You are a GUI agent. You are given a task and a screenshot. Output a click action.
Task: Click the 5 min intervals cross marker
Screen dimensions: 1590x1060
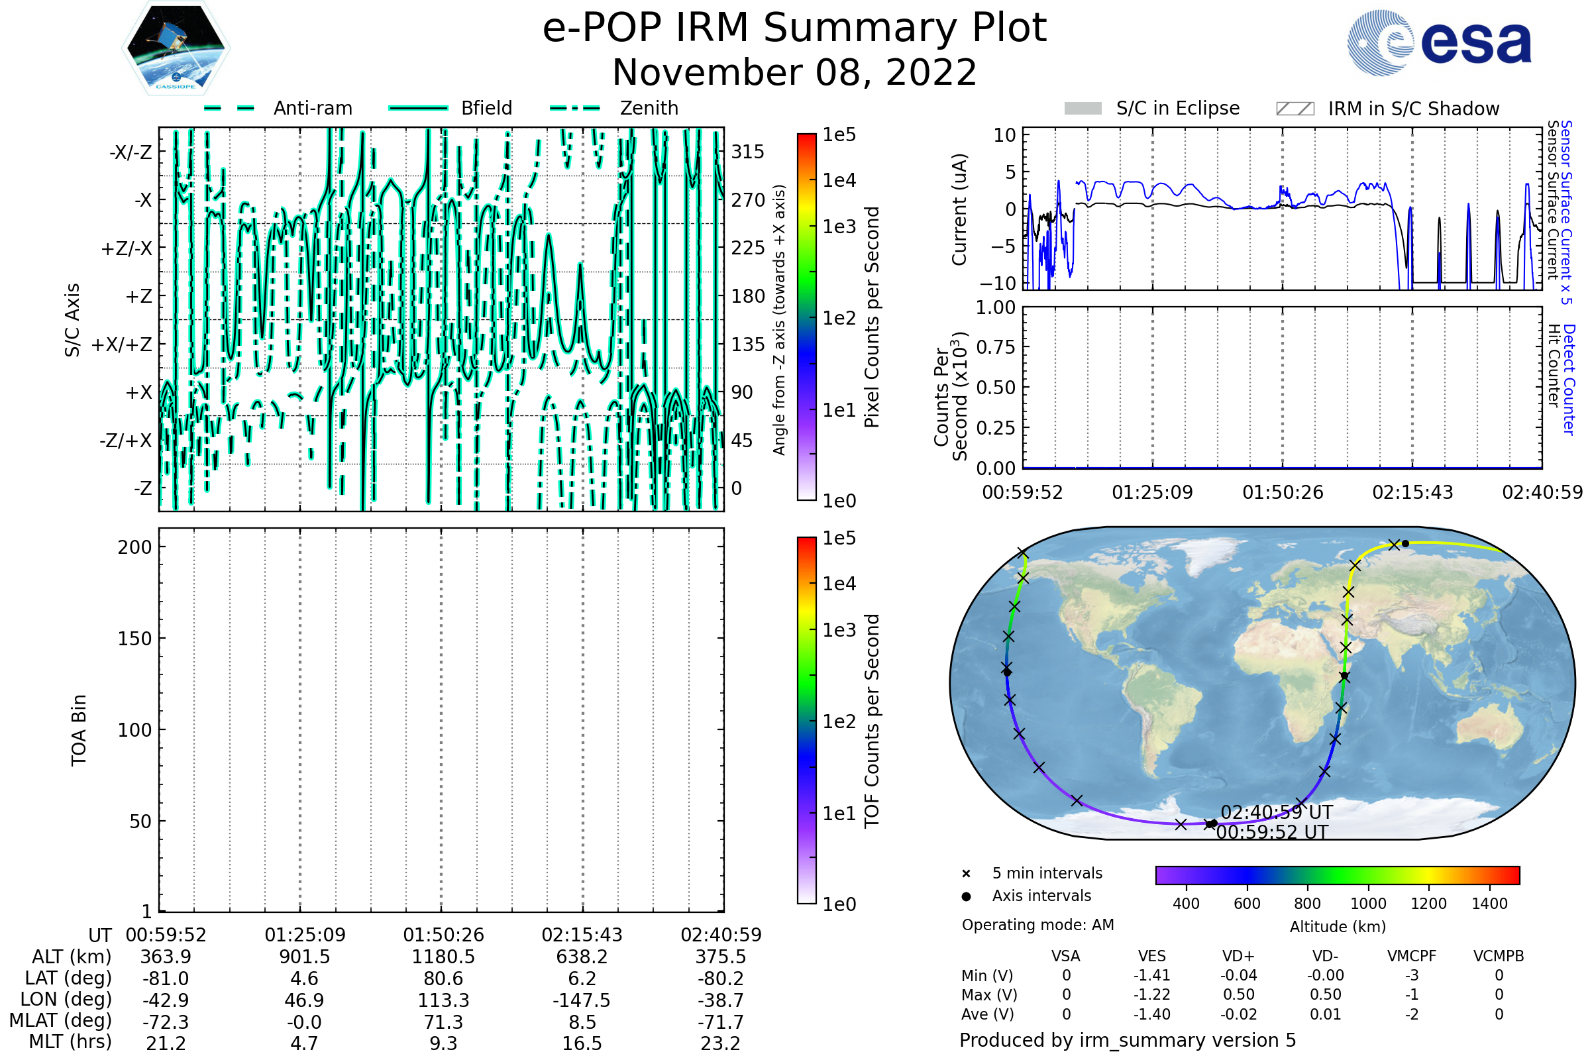click(x=966, y=874)
